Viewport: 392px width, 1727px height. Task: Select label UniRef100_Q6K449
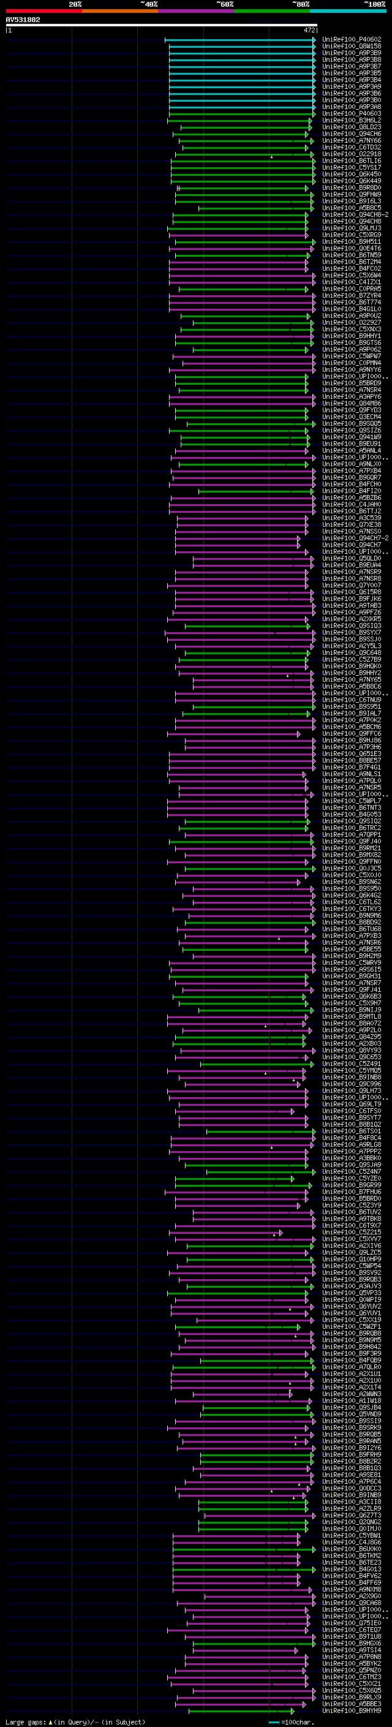[x=352, y=181]
